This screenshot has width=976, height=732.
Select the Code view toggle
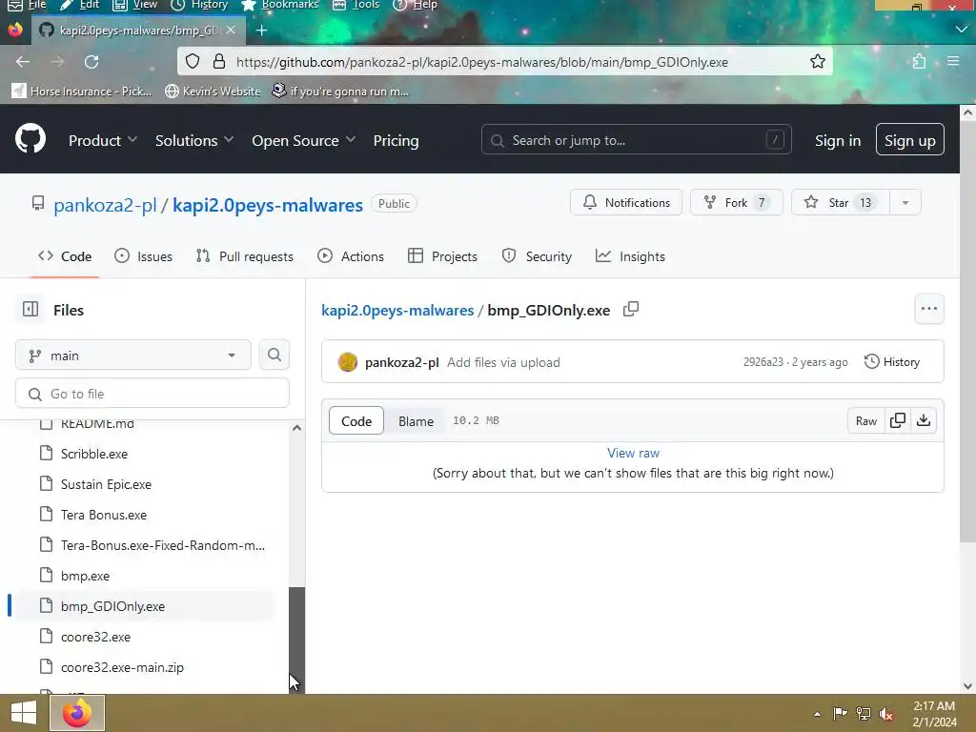356,420
